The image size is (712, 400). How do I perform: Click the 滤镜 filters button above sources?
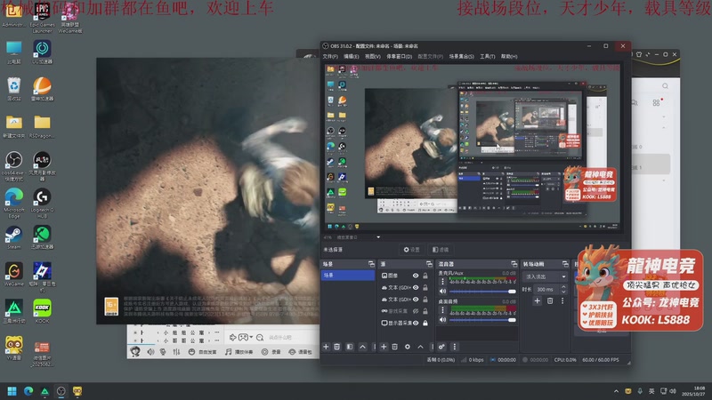[441, 250]
